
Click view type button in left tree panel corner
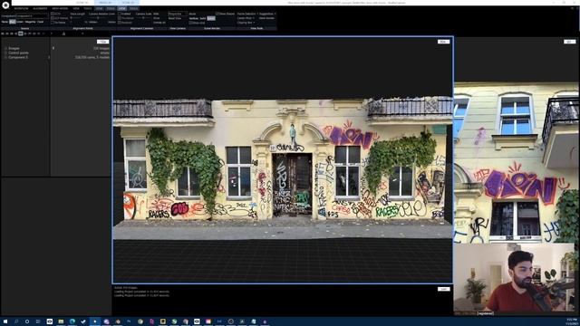[102, 42]
